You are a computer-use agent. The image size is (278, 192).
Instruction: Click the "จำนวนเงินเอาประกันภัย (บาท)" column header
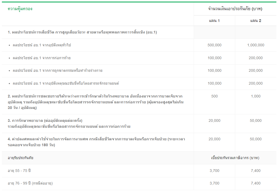click(235, 9)
